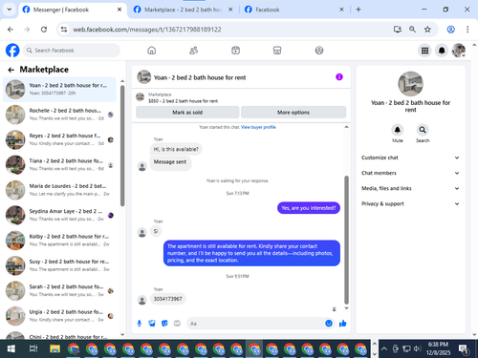
Task: Select the Messenger | Facebook tab
Action: pos(73,10)
